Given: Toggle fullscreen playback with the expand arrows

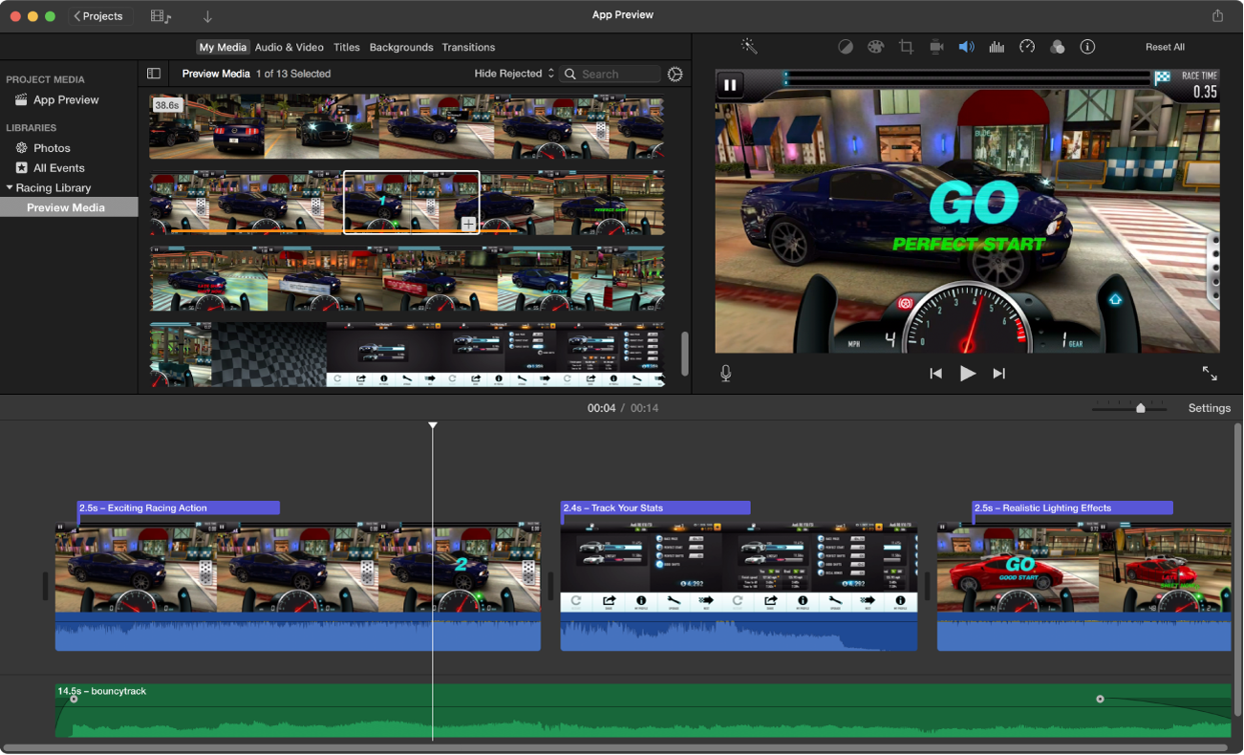Looking at the screenshot, I should click(x=1210, y=374).
